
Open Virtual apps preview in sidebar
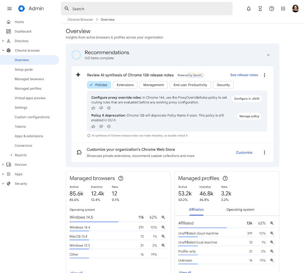(30, 98)
